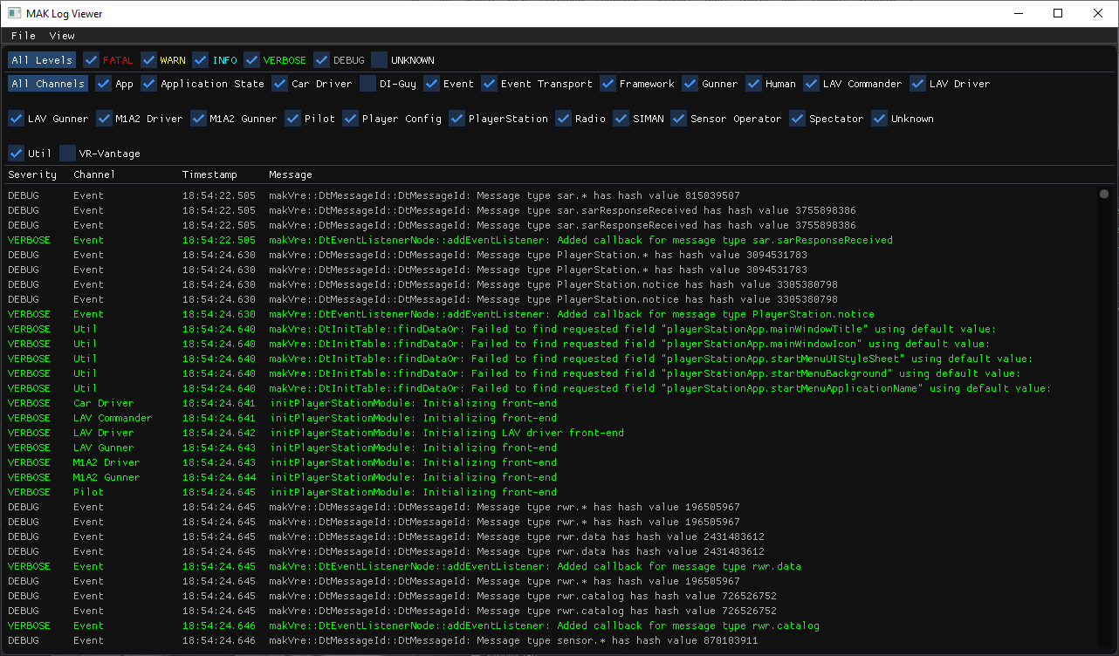The height and width of the screenshot is (656, 1119).
Task: Select the M1A2 Gunner log row
Action: pos(550,477)
